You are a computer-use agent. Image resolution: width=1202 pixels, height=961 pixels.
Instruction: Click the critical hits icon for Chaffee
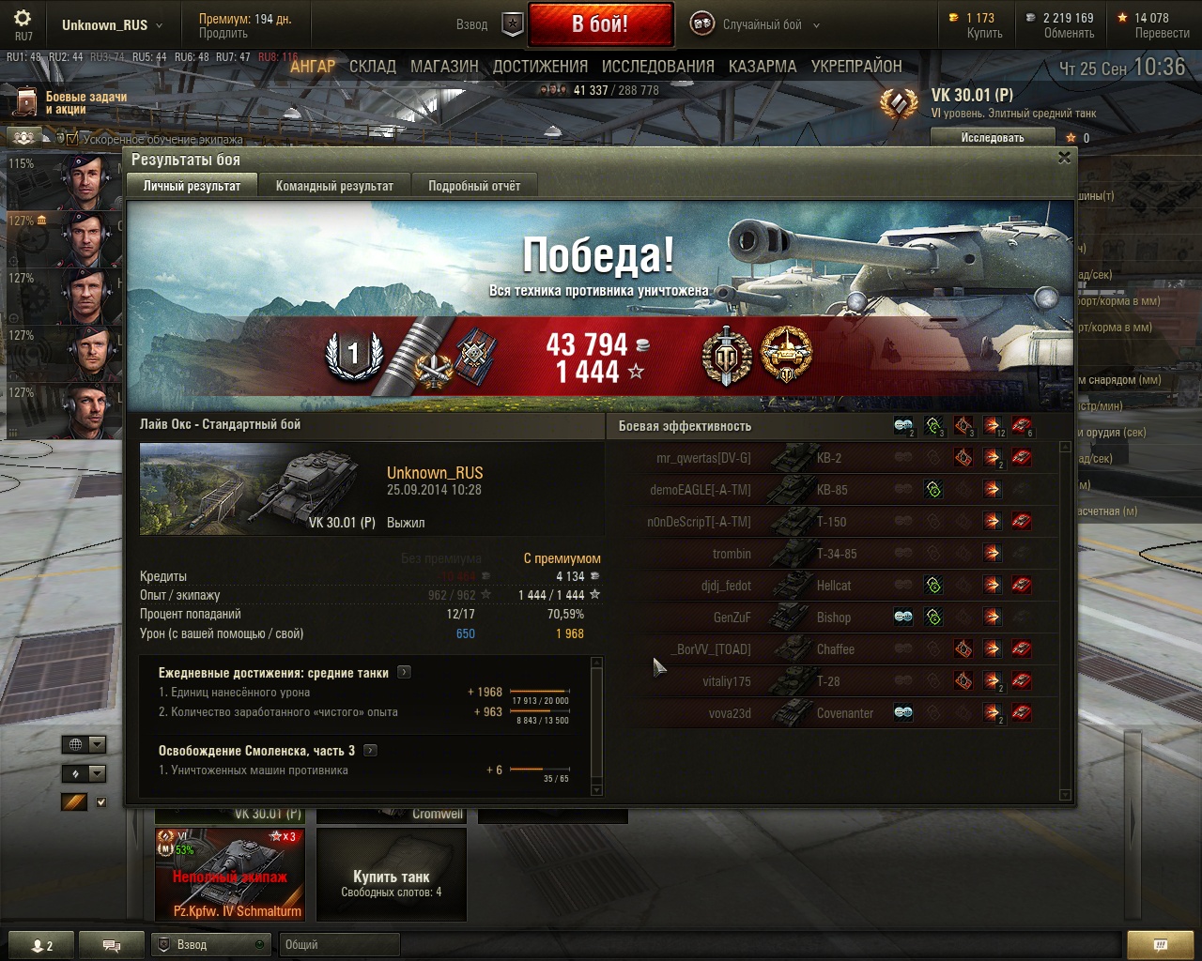pyautogui.click(x=963, y=649)
